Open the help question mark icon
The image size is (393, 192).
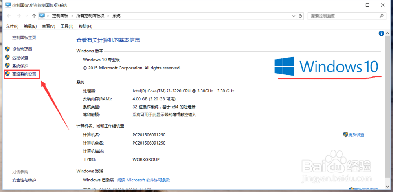(381, 33)
